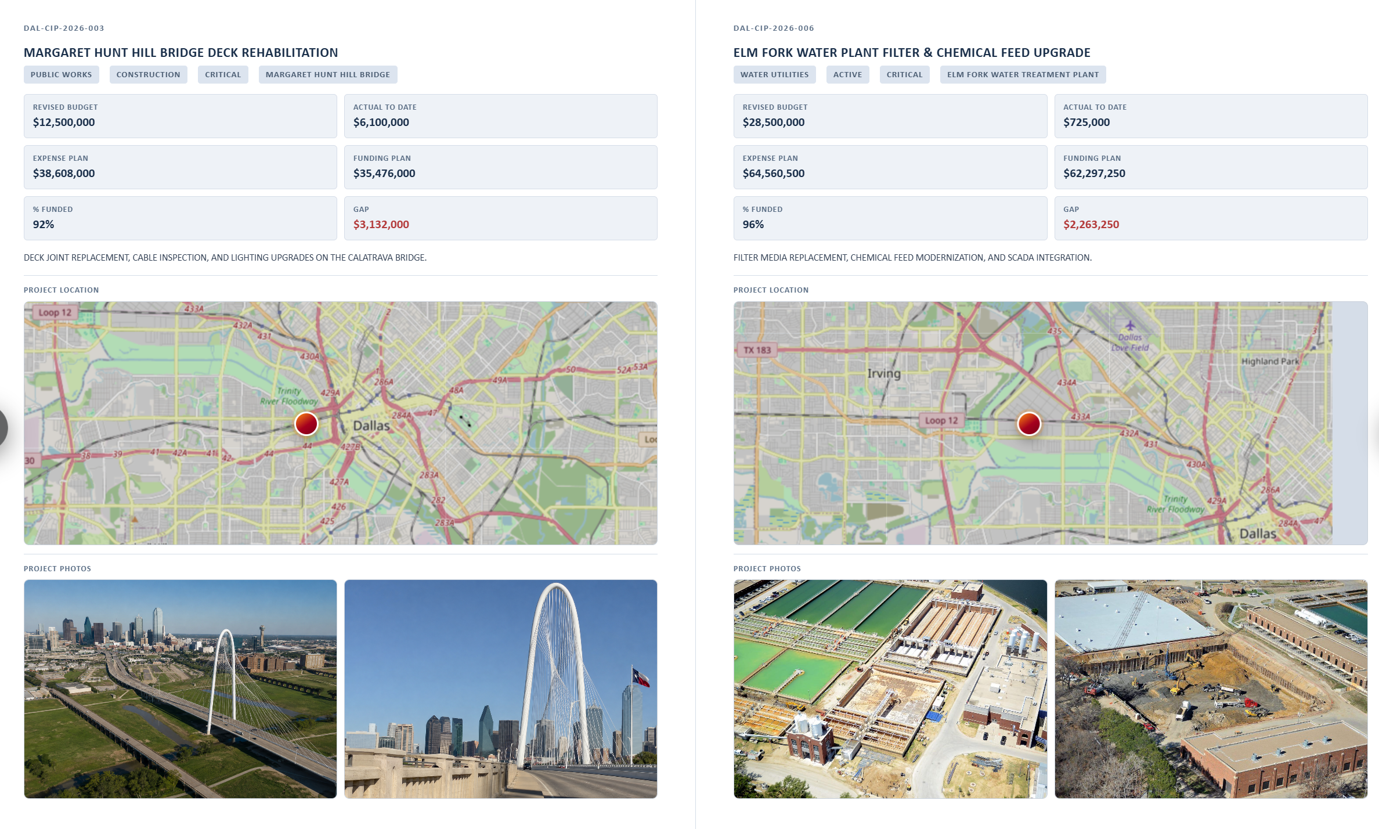Click project ID DAL-CIP-2026-003
This screenshot has height=829, width=1379.
(x=64, y=28)
